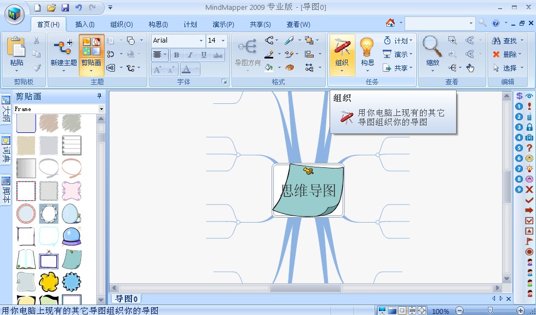The width and height of the screenshot is (536, 315).
Task: Toggle the pin on Clip Art panel
Action: [x=100, y=96]
